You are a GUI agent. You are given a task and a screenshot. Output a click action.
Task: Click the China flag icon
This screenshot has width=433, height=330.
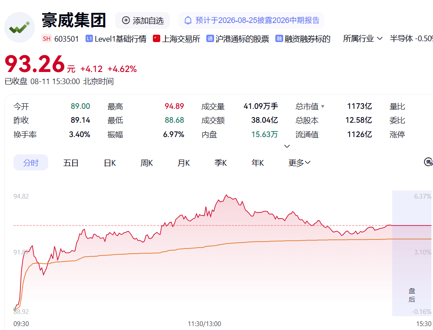tap(157, 39)
